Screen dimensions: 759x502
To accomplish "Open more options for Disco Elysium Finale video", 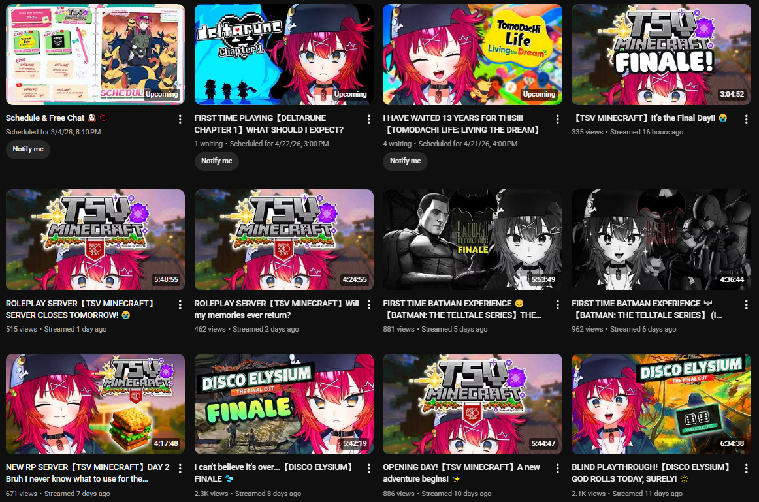I will (x=369, y=469).
